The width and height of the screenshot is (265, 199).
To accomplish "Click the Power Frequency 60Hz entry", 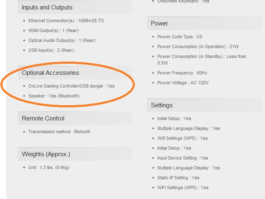I will coord(182,73).
